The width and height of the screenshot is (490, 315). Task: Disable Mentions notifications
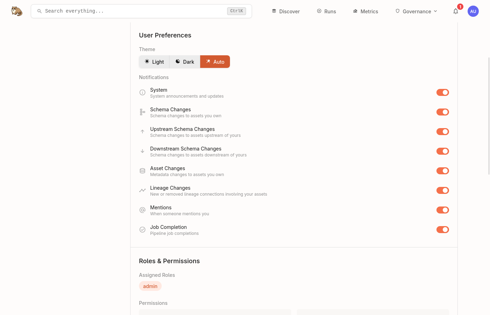pyautogui.click(x=442, y=210)
